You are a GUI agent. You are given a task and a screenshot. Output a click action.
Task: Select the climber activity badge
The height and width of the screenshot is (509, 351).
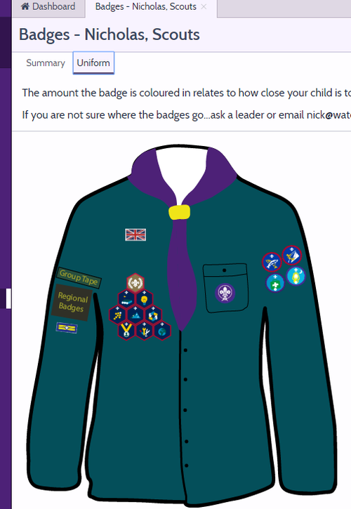(291, 255)
